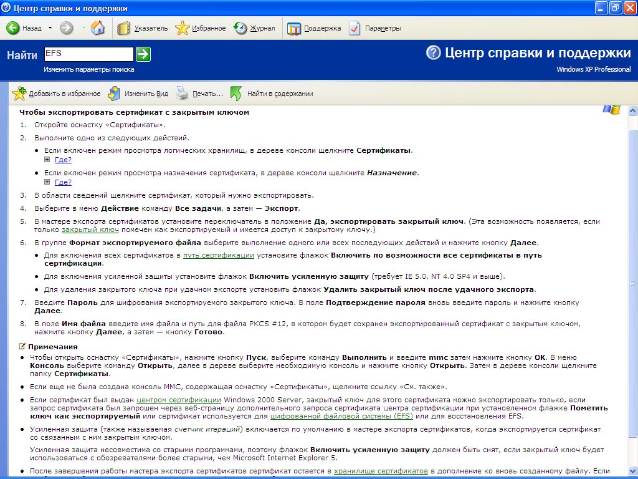Open the путь сертификации link
The height and width of the screenshot is (479, 638).
pyautogui.click(x=218, y=255)
